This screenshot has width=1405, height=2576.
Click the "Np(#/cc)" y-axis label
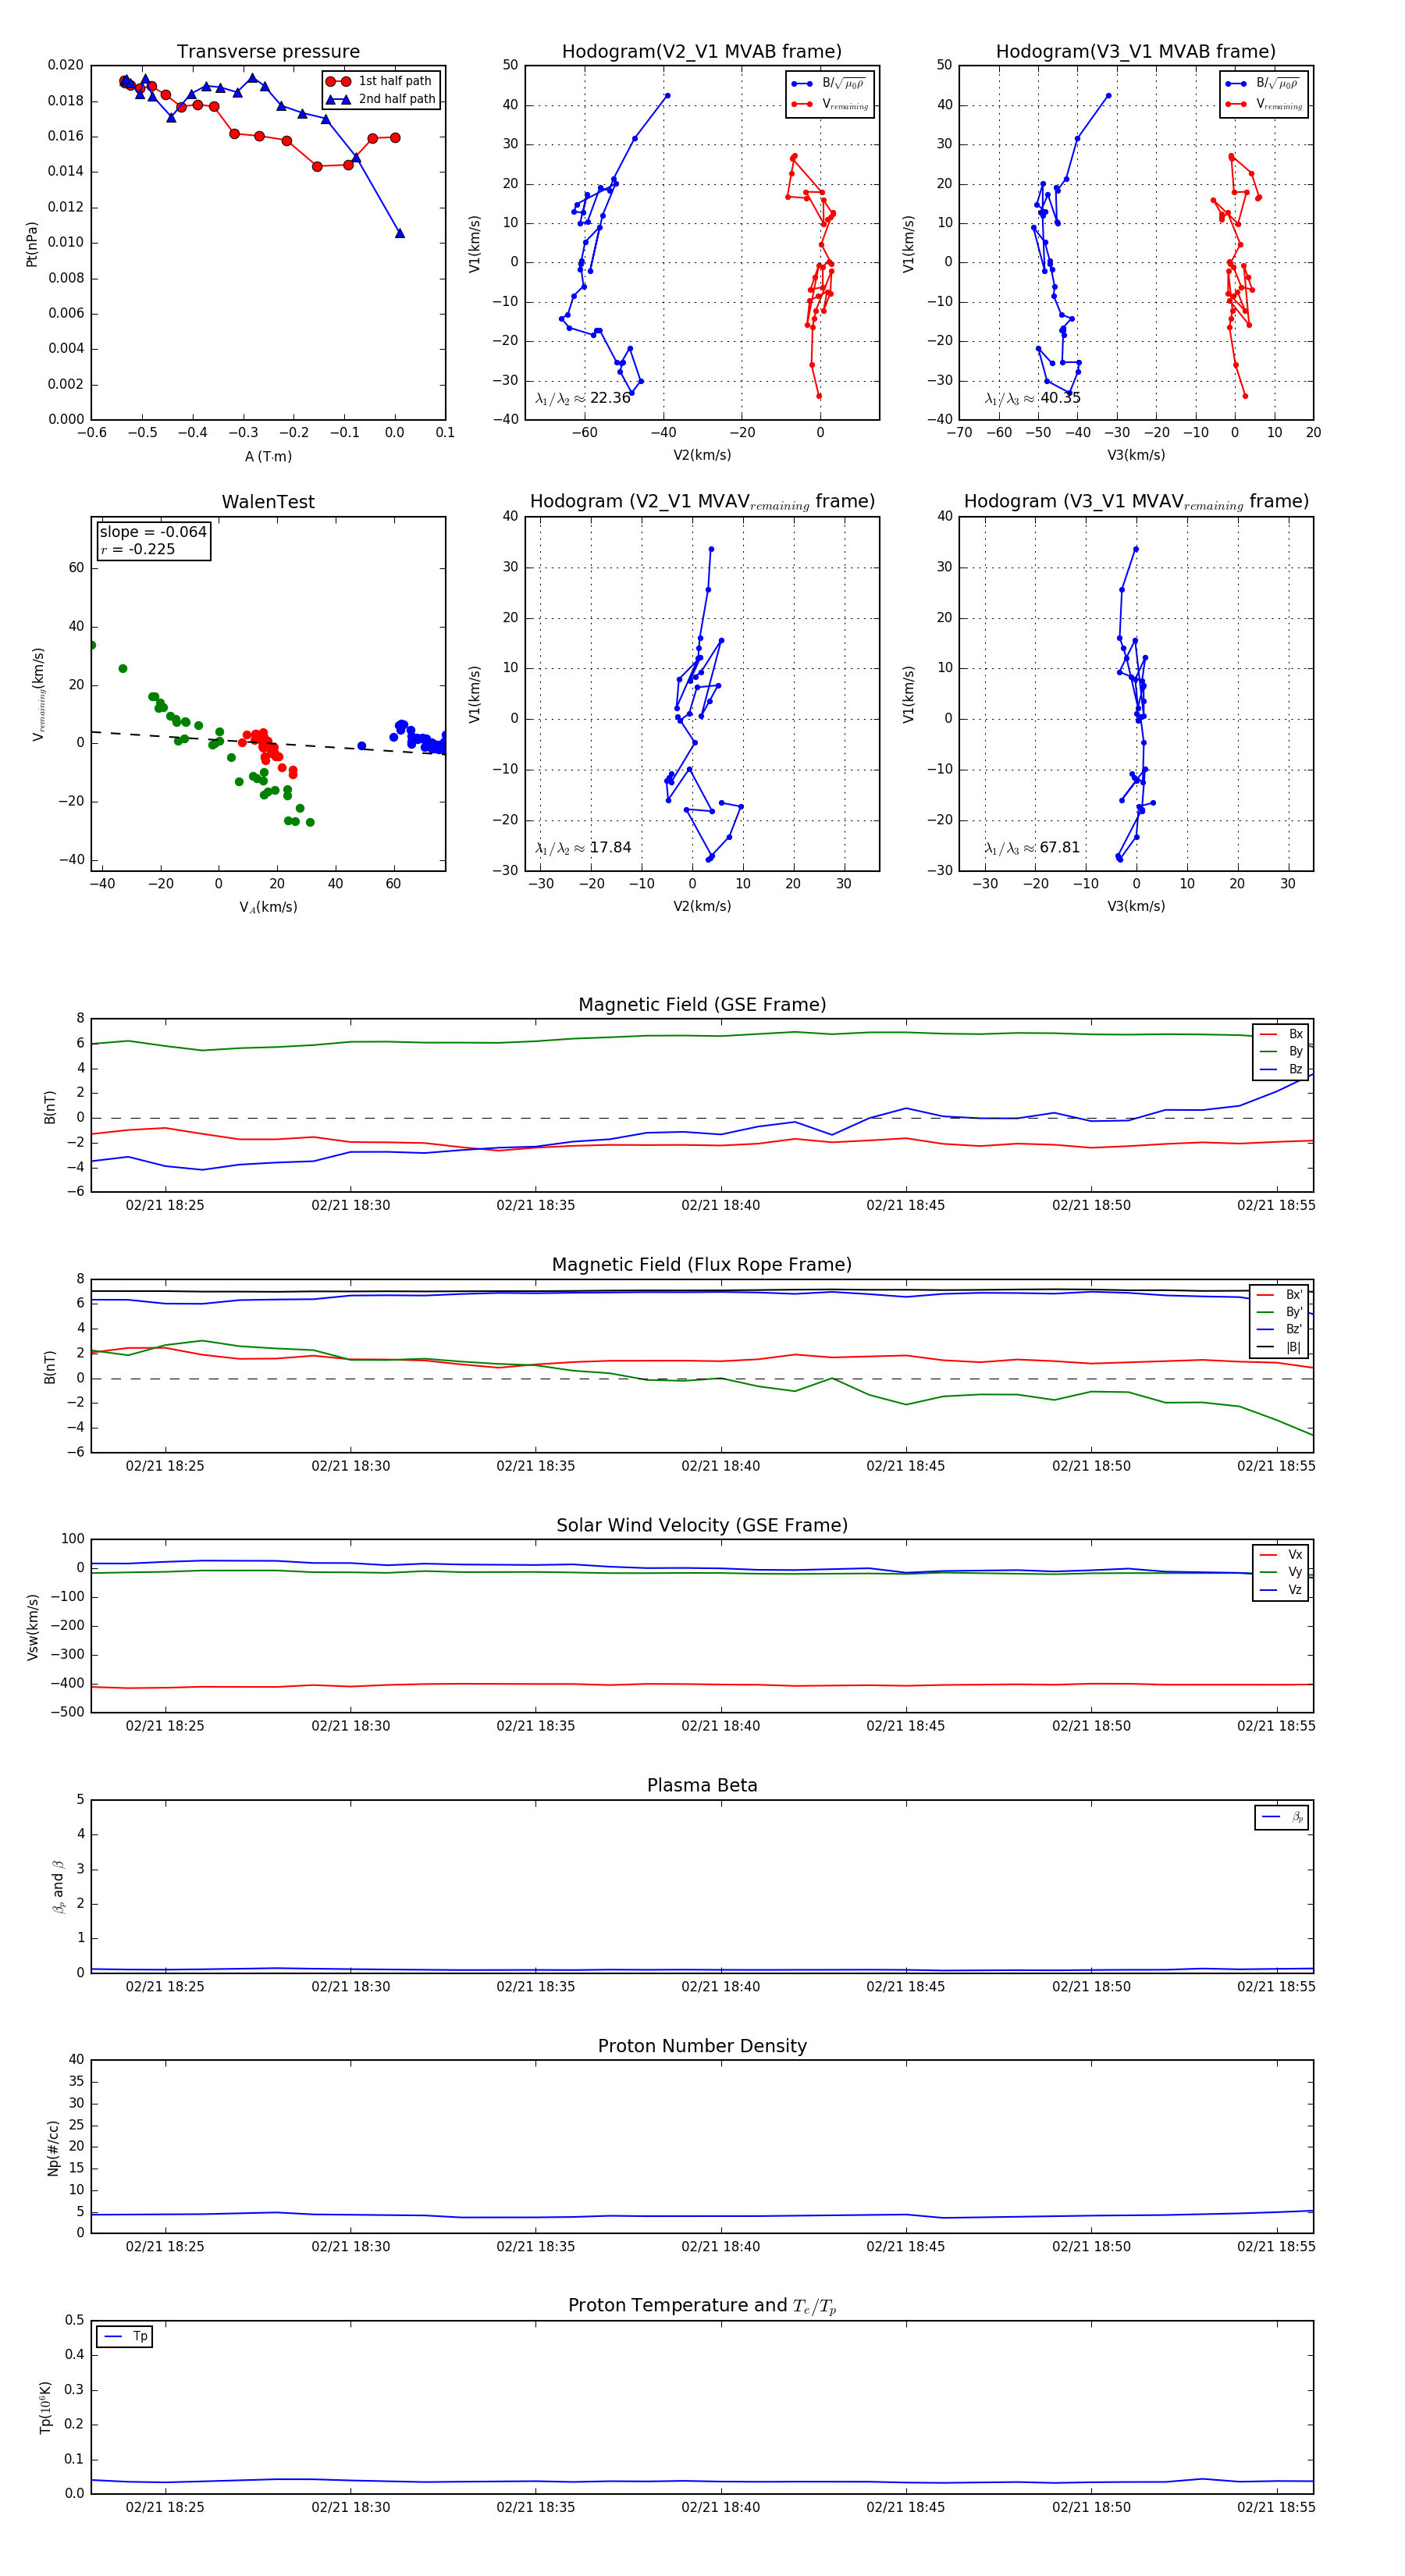pos(53,2148)
